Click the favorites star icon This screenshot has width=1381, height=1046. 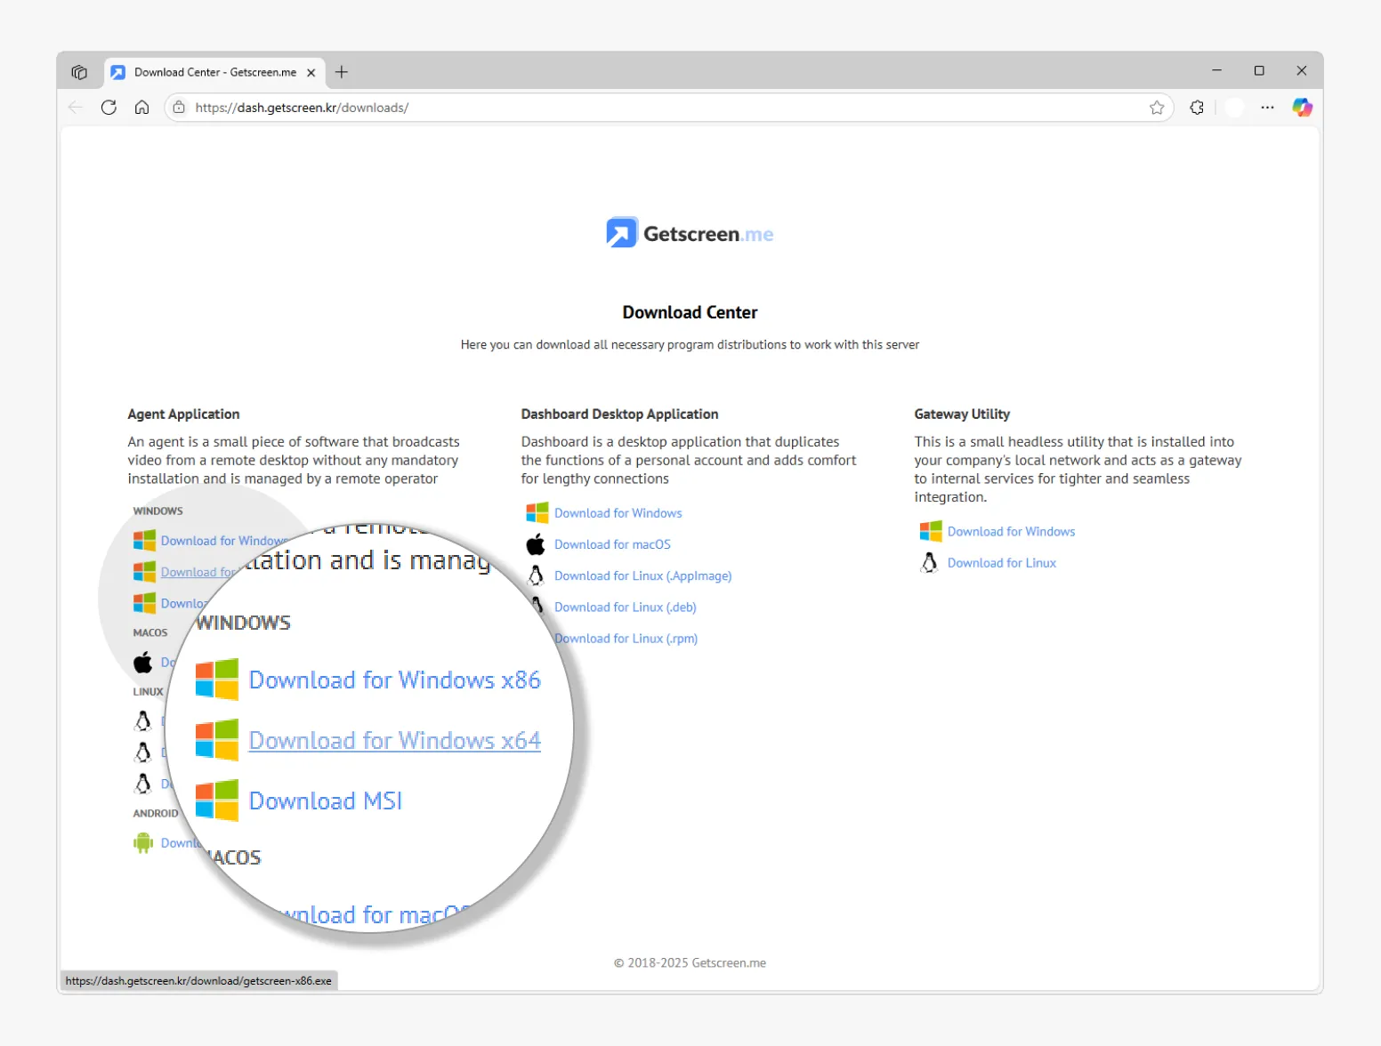pyautogui.click(x=1156, y=108)
